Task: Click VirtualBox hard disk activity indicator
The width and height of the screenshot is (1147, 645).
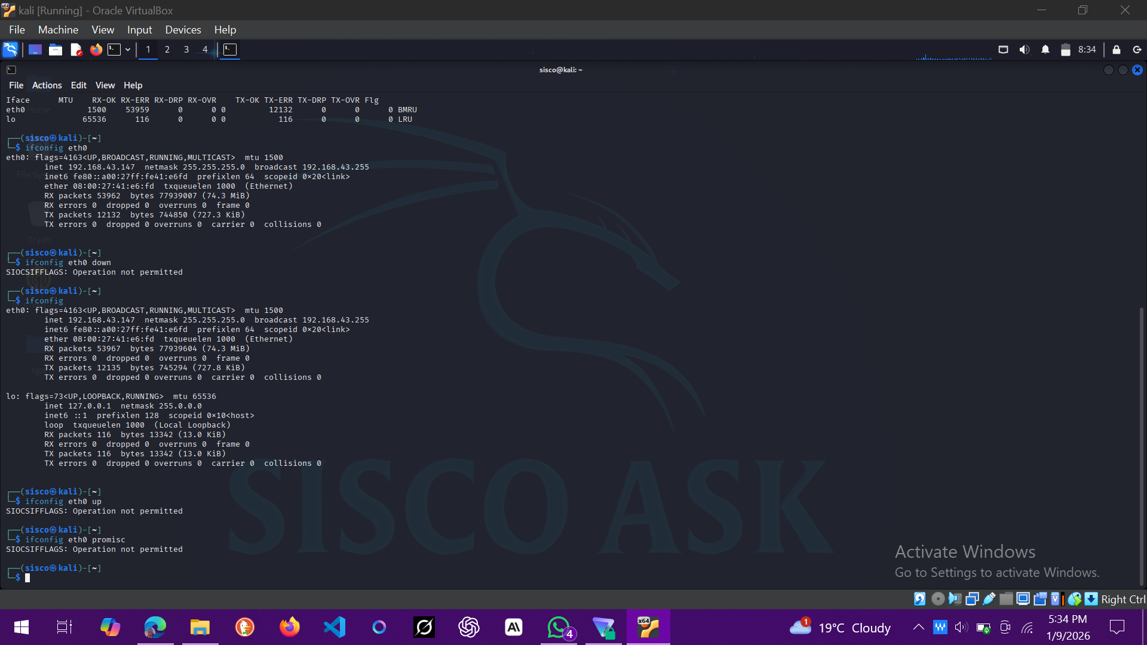Action: tap(920, 599)
